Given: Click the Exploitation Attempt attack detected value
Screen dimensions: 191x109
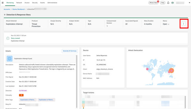Looking at the screenshot, I should click(14, 24).
